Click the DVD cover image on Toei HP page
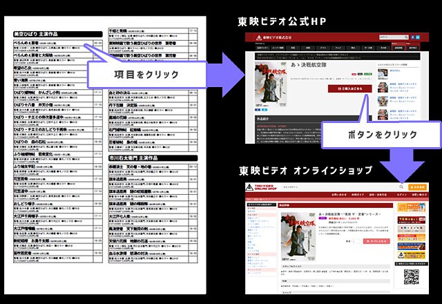Image resolution: width=442 pixels, height=304 pixels. pos(271,84)
